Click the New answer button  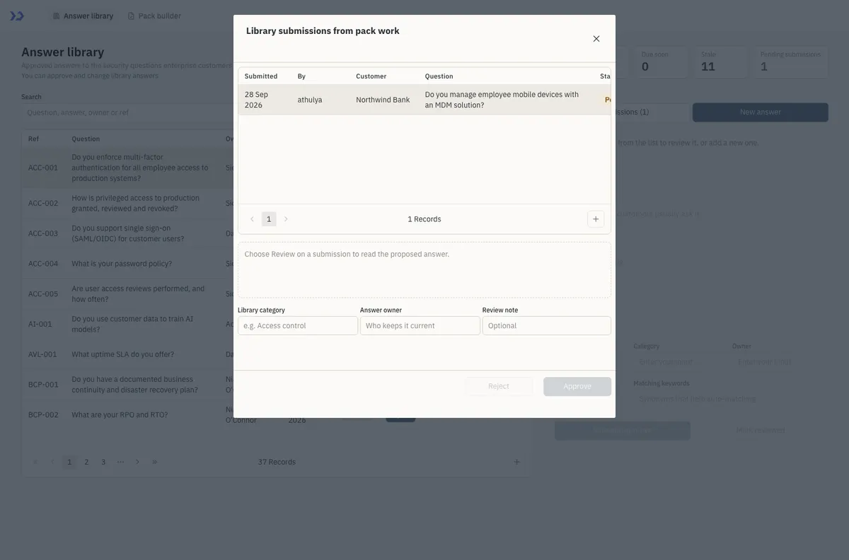click(761, 112)
